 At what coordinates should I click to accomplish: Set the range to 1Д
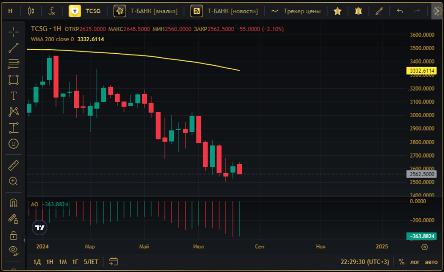tap(37, 262)
